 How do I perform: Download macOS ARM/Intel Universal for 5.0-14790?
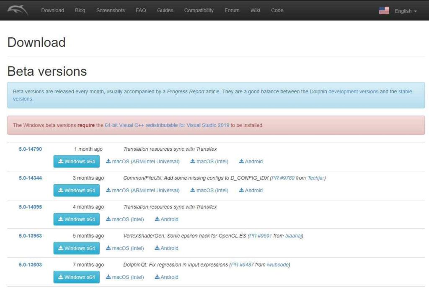point(142,161)
